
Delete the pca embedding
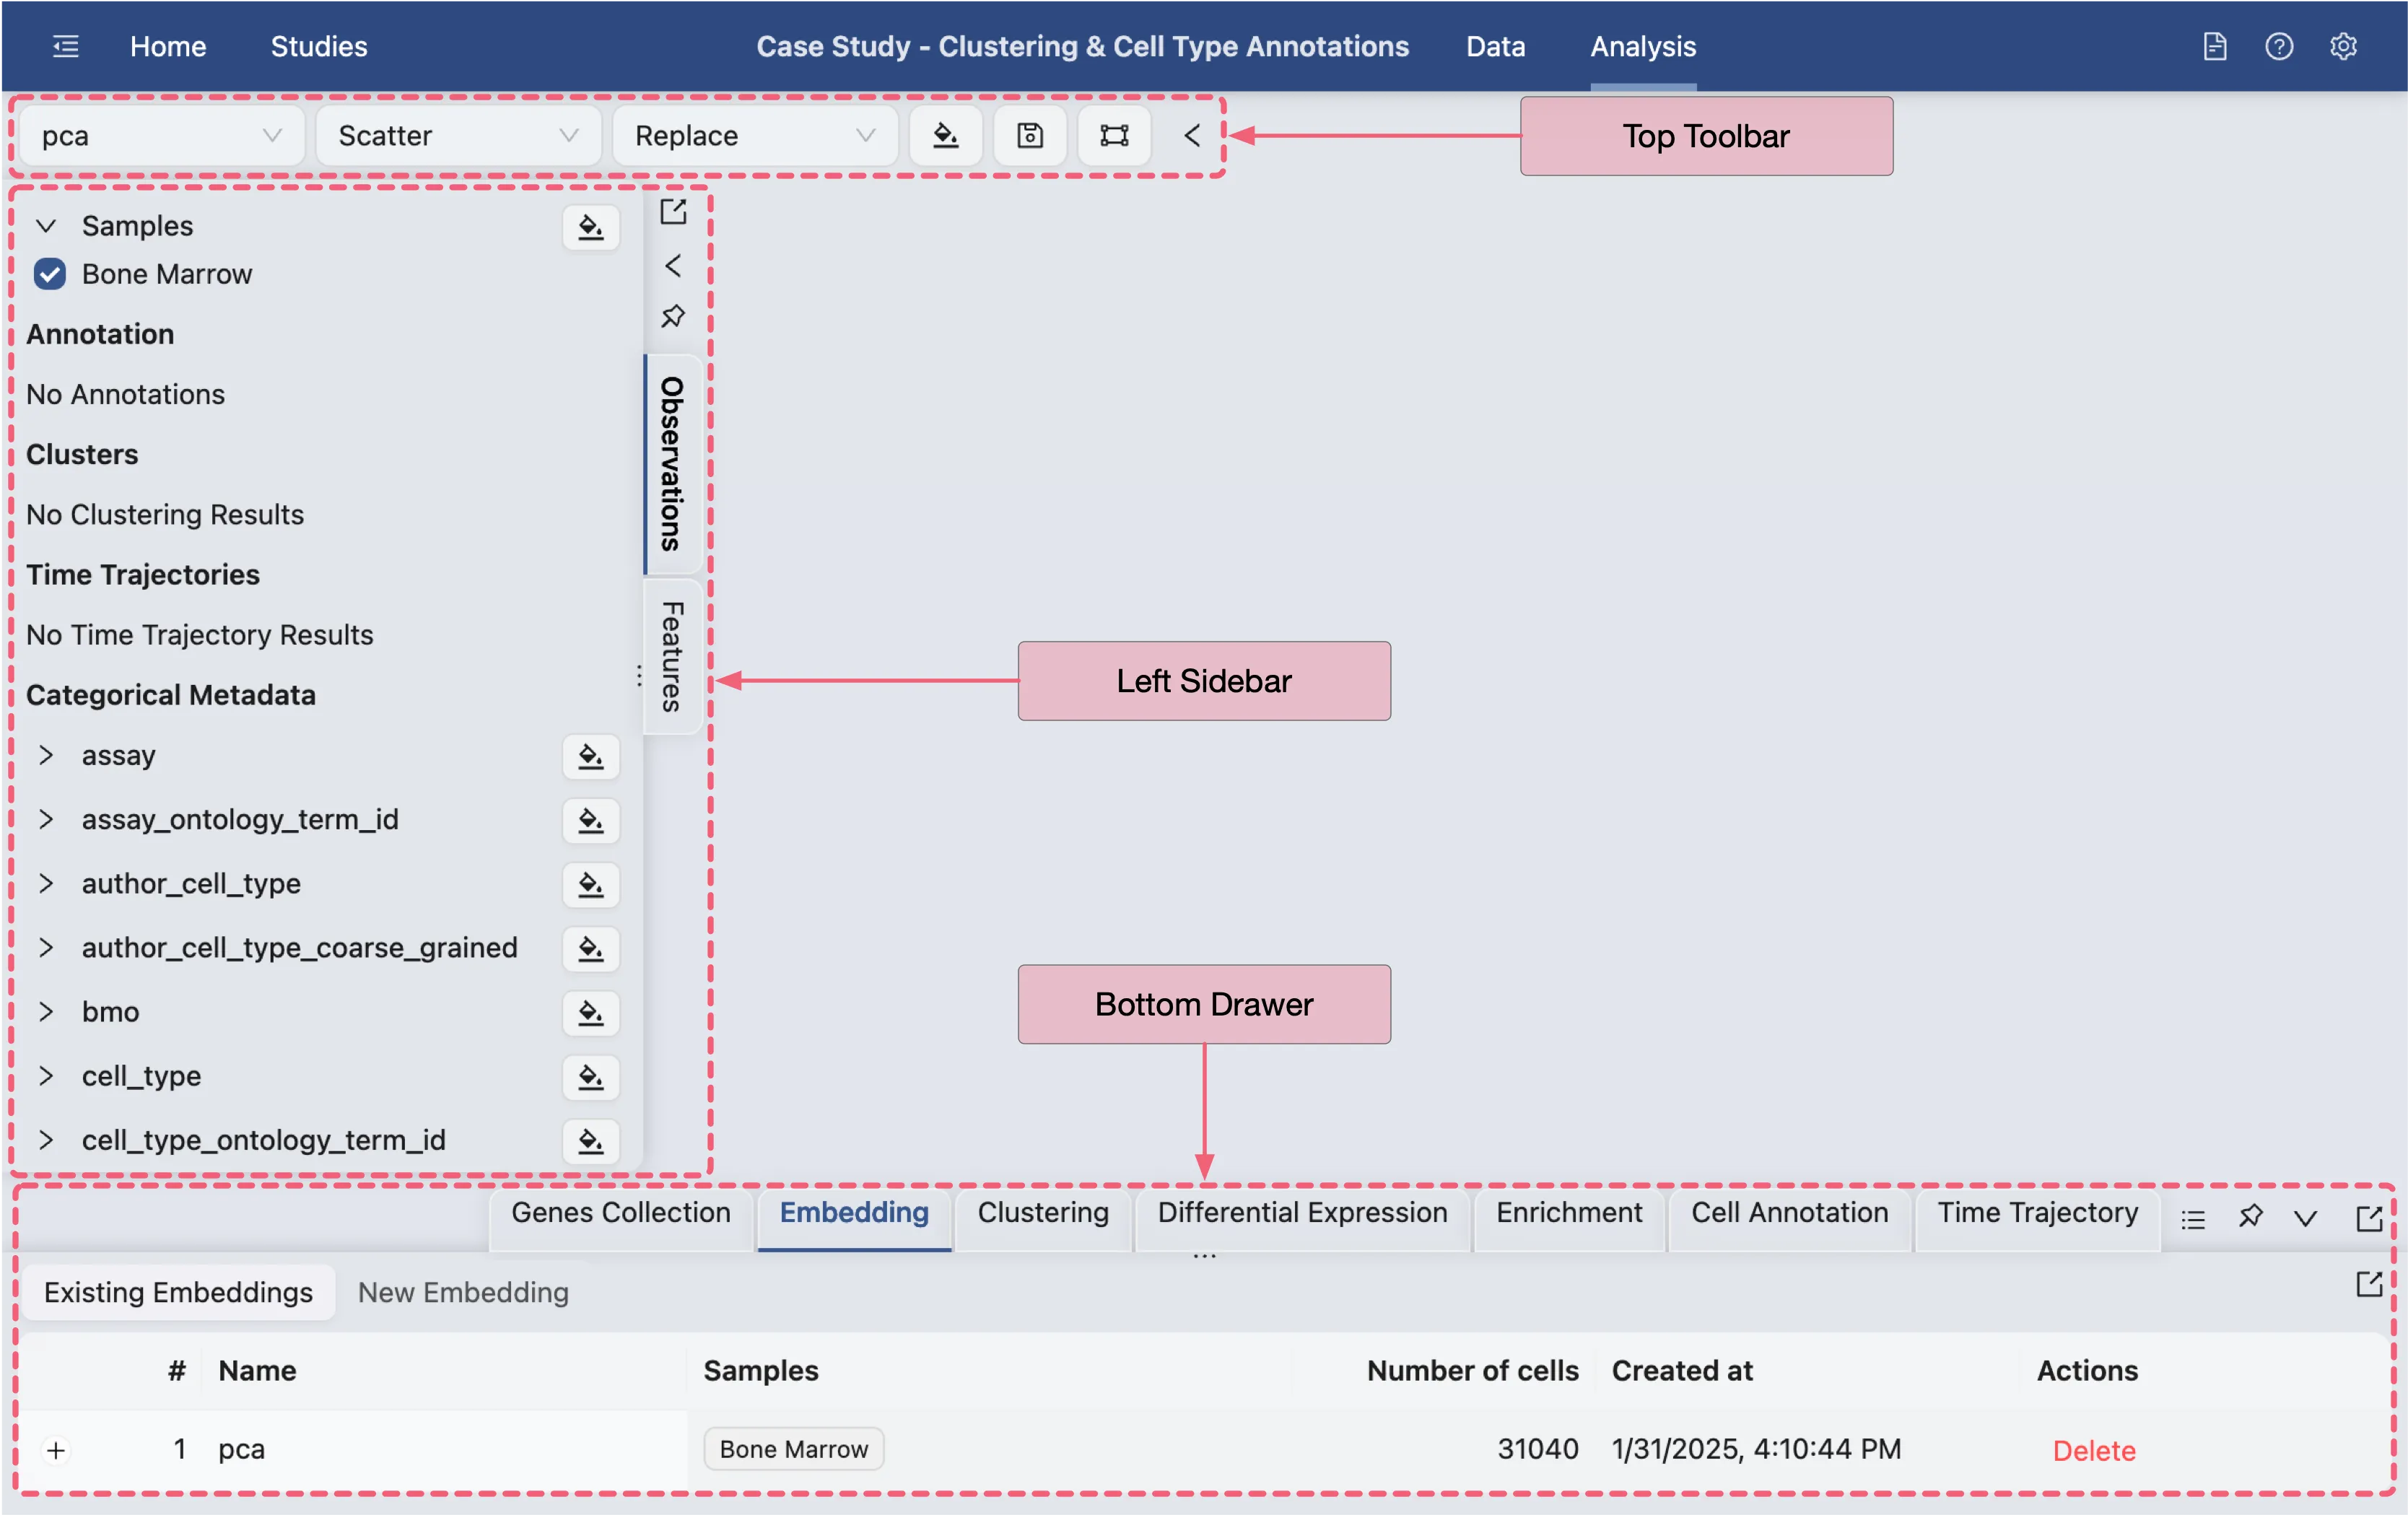click(2093, 1450)
